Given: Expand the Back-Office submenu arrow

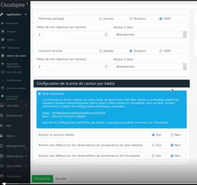Looking at the screenshot, I should coord(26,166).
